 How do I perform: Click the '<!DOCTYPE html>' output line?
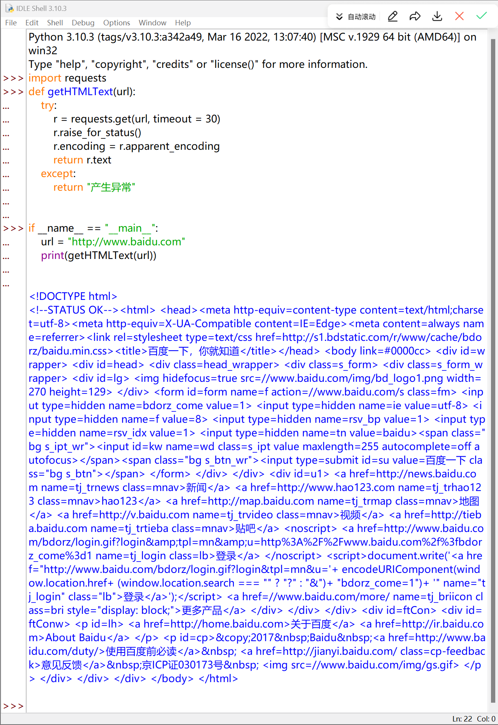(x=73, y=296)
